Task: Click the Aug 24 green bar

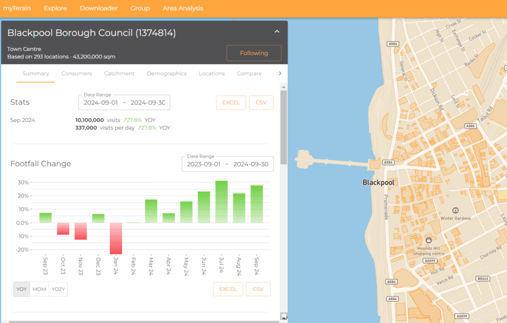Action: [239, 208]
